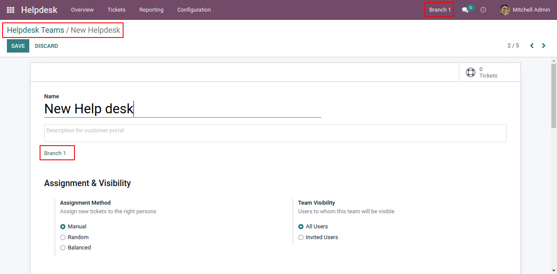This screenshot has height=274, width=557.
Task: Click the customer portal description field
Action: pos(275,133)
